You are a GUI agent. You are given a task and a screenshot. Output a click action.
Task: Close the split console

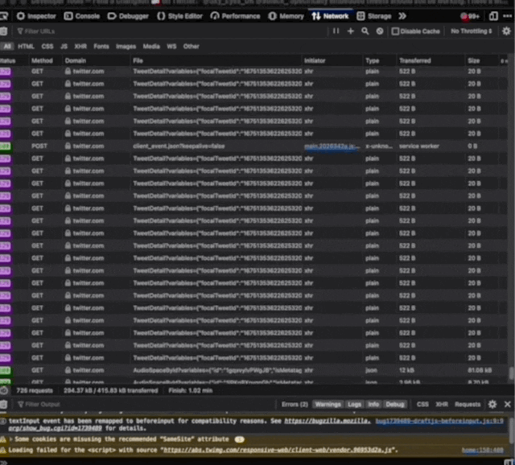(508, 404)
